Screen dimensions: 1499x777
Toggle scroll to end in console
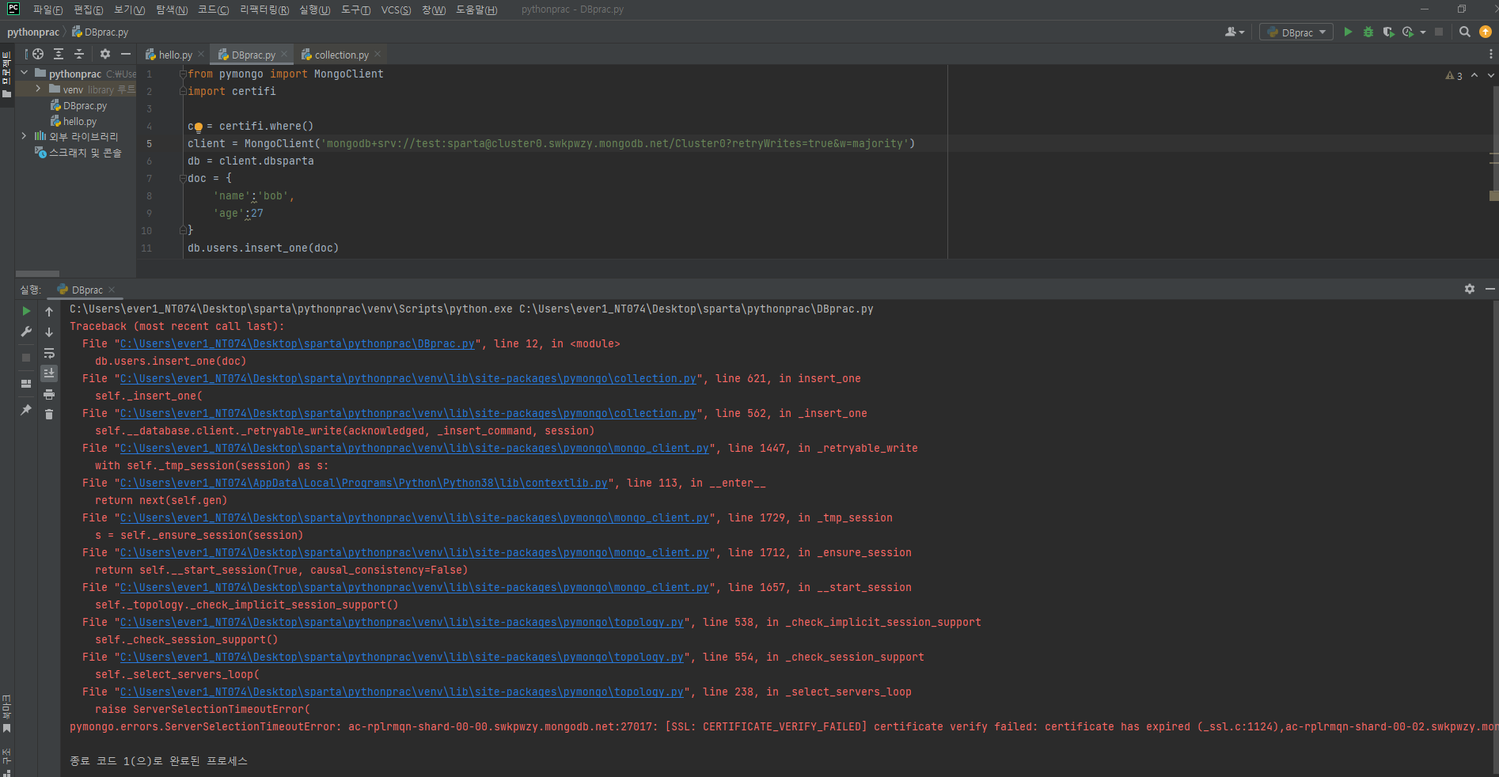pyautogui.click(x=49, y=373)
